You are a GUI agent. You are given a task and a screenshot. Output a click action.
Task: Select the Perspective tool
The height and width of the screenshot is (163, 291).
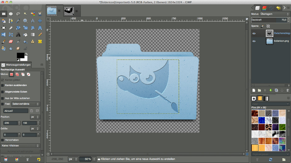click(40, 28)
